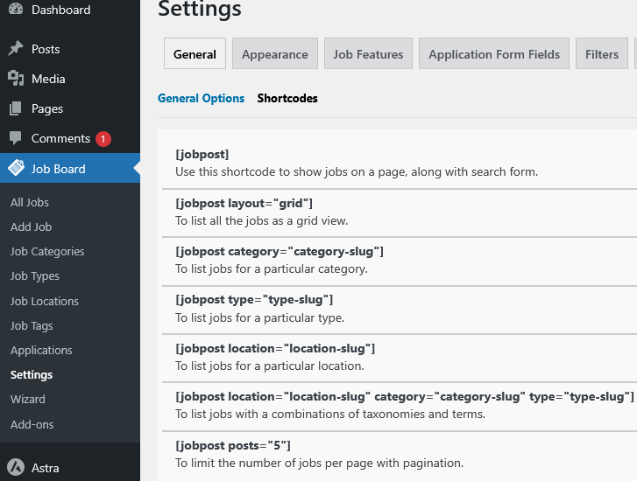Image resolution: width=637 pixels, height=481 pixels.
Task: Click the Posts pushpin icon
Action: pos(16,49)
